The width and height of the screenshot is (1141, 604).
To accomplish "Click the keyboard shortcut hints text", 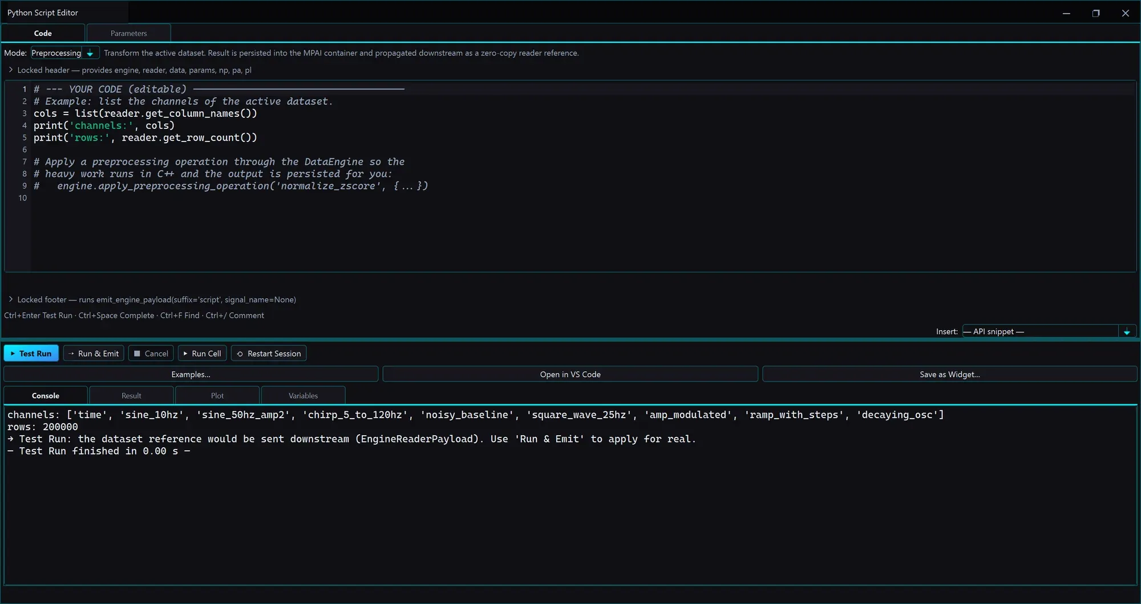I will 134,315.
